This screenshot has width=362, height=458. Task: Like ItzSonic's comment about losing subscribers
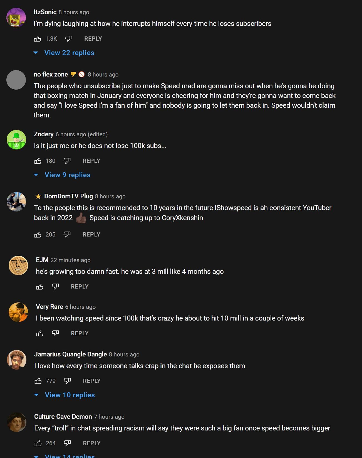tap(38, 39)
